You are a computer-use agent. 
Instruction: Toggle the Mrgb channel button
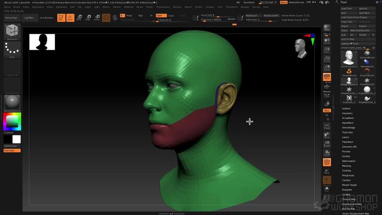point(129,16)
